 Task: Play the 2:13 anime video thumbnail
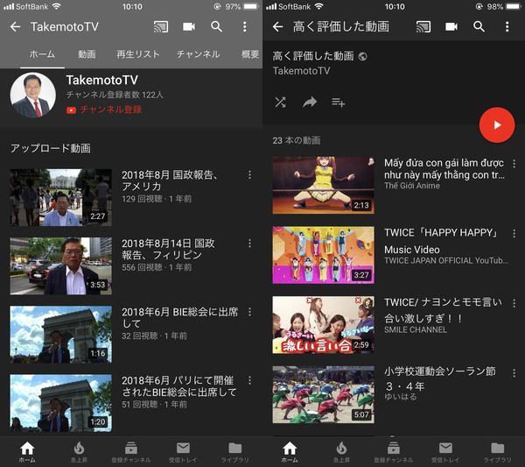[x=323, y=185]
